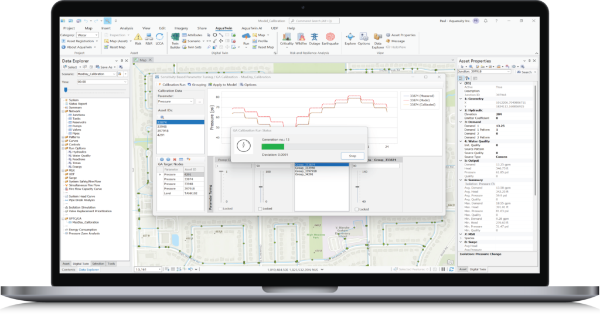Switch to Selection tab in Data Explorer

click(x=98, y=263)
